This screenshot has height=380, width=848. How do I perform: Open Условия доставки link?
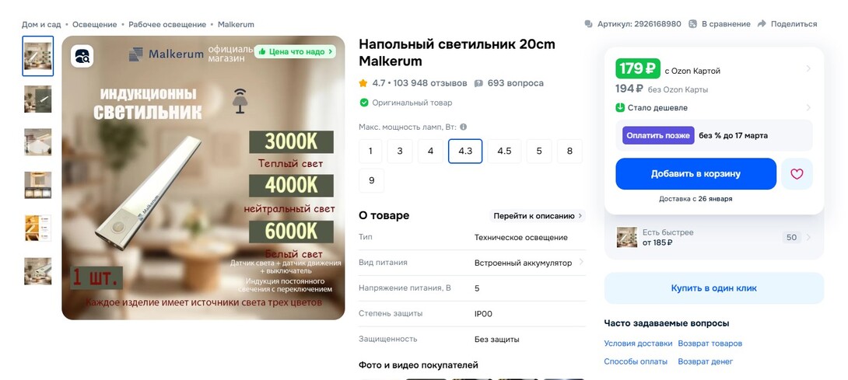(638, 343)
